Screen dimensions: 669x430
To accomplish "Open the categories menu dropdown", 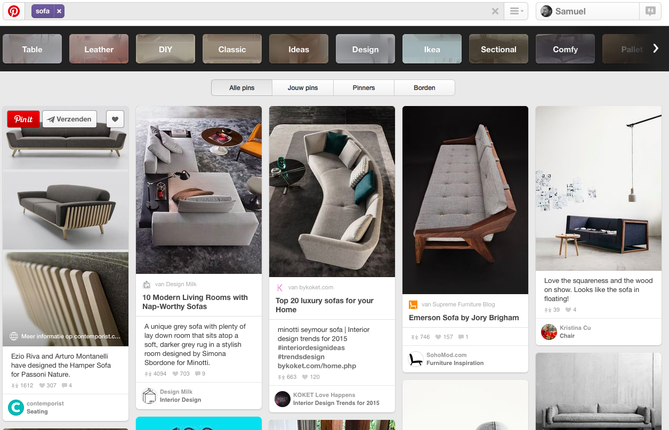I will pos(516,11).
